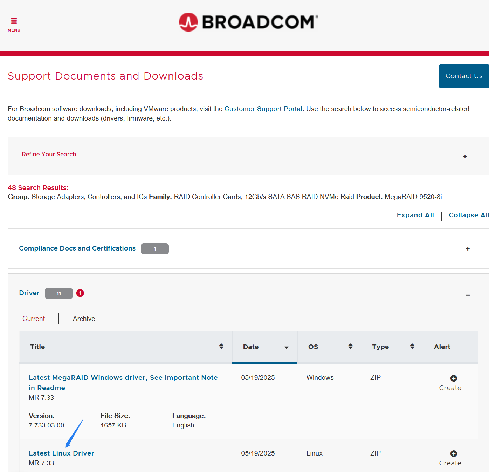Sort table by OS column arrows
Screen dimensions: 489x472
pos(350,346)
